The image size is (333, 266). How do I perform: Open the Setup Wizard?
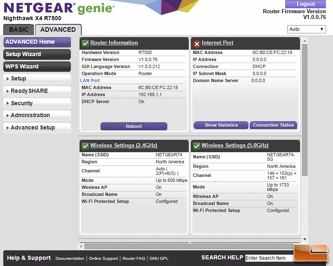pyautogui.click(x=37, y=54)
